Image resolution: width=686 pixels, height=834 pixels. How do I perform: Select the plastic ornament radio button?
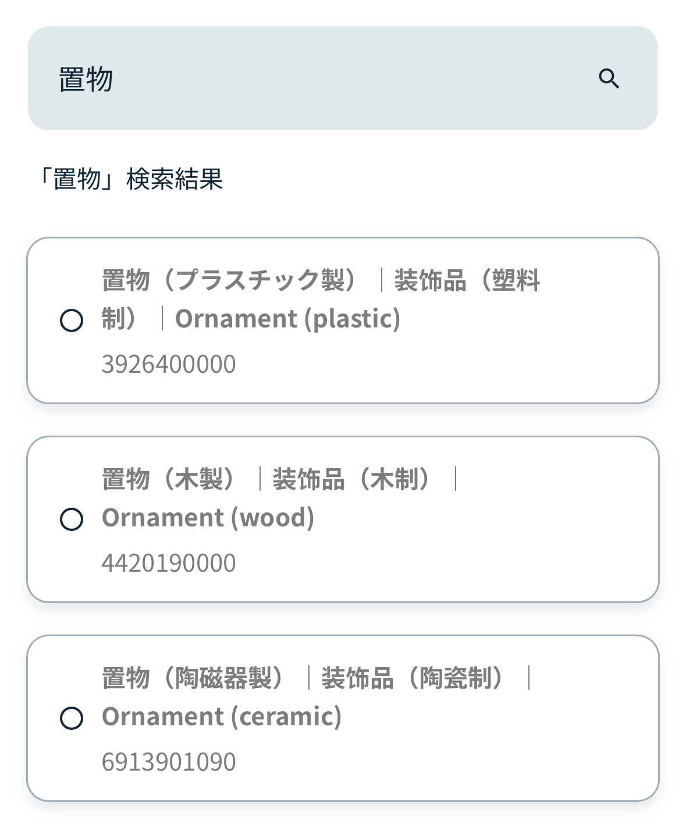(x=72, y=320)
